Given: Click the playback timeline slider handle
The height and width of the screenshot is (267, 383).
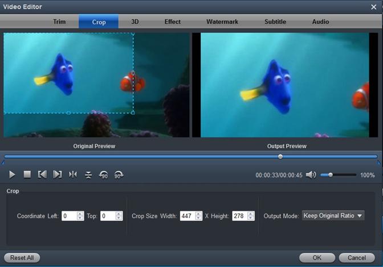Looking at the screenshot, I should point(280,157).
